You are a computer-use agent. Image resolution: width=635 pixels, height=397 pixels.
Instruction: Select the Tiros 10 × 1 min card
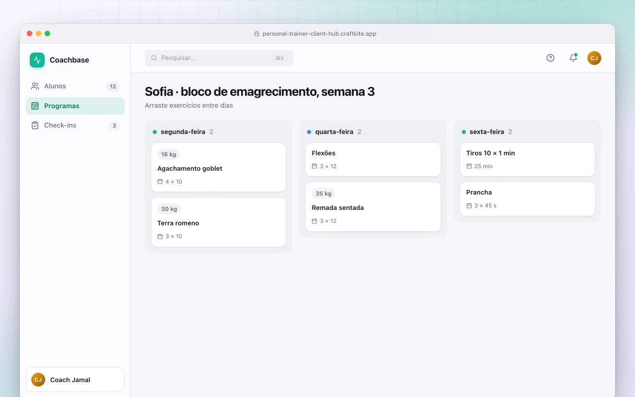(x=527, y=159)
